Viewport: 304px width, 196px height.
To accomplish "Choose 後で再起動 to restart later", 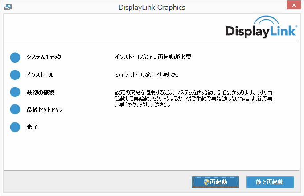I will click(x=270, y=182).
